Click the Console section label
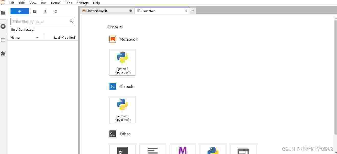The image size is (337, 154). [x=127, y=86]
